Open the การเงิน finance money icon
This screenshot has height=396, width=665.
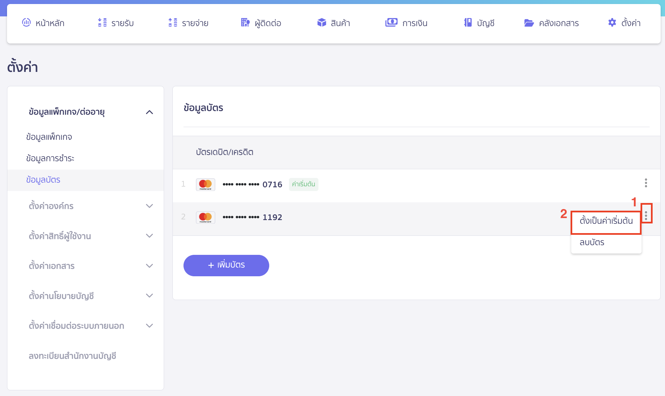[x=391, y=22]
